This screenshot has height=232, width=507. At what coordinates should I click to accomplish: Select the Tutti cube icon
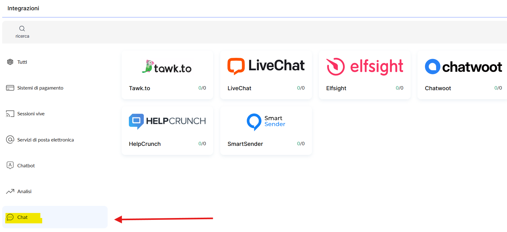(x=10, y=62)
